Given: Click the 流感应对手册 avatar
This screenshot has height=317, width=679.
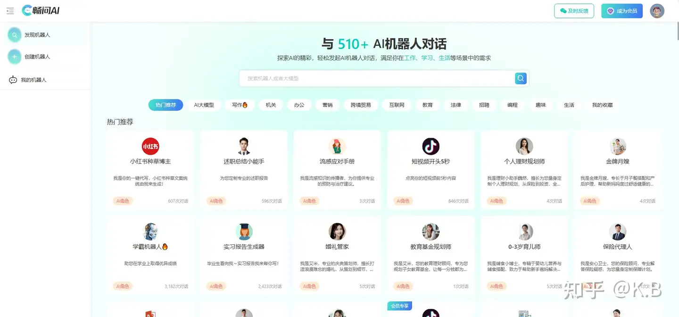Looking at the screenshot, I should pyautogui.click(x=337, y=146).
